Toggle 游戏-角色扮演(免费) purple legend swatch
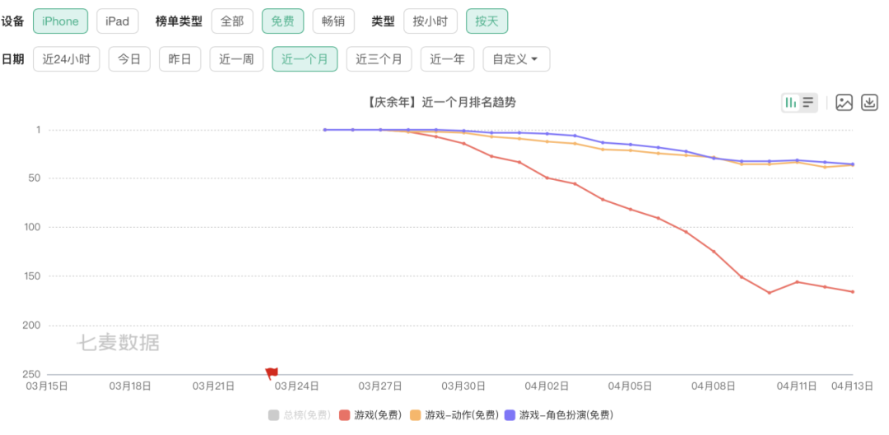The height and width of the screenshot is (435, 889). click(x=511, y=415)
